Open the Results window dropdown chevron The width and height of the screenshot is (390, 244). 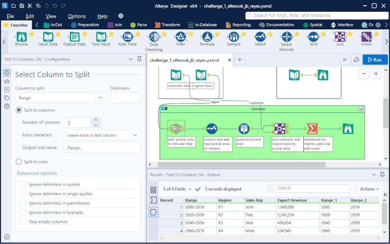[x=374, y=175]
